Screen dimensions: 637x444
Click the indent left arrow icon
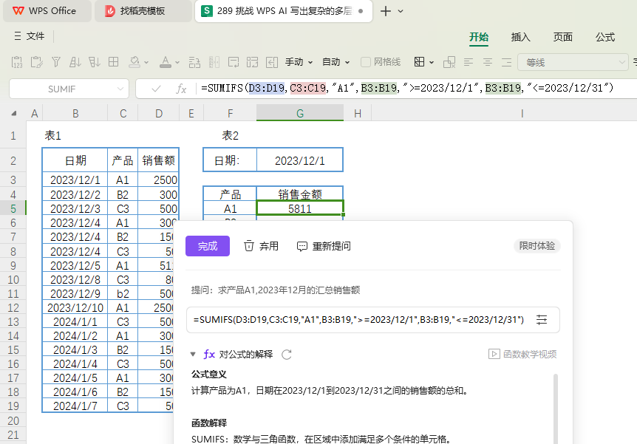[272, 62]
